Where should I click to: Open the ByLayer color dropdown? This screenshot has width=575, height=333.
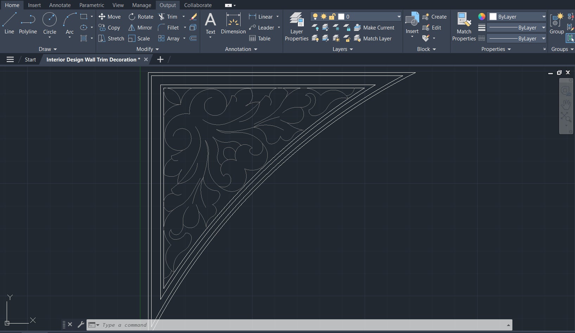pyautogui.click(x=543, y=16)
